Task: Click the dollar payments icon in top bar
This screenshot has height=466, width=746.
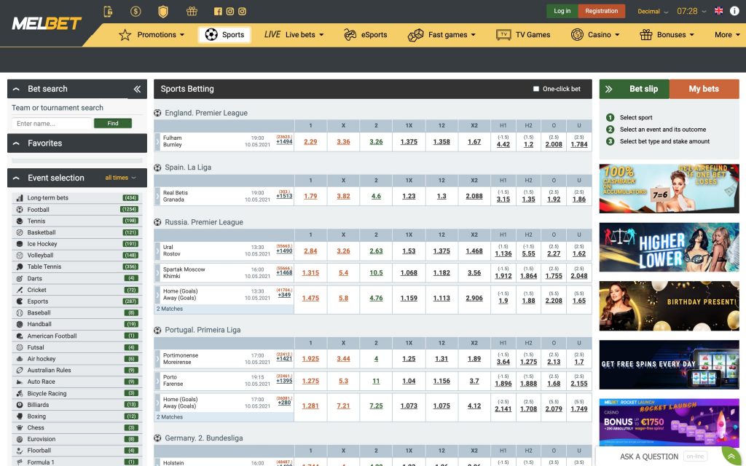Action: click(136, 12)
